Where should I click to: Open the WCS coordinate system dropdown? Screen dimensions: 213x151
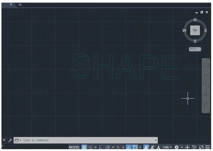(x=195, y=49)
